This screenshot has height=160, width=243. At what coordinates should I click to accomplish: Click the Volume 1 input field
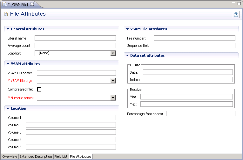tap(71, 117)
